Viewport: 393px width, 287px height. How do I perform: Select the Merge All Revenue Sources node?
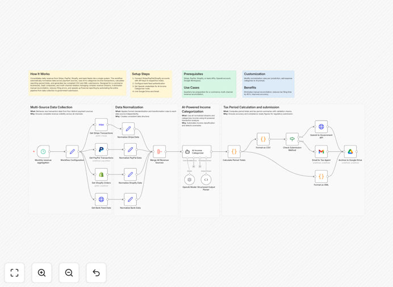click(x=160, y=152)
